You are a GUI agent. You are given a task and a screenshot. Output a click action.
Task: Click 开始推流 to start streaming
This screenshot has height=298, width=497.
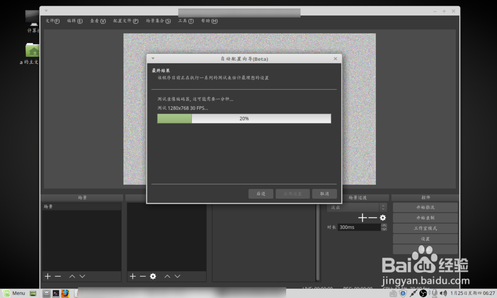[x=425, y=207]
